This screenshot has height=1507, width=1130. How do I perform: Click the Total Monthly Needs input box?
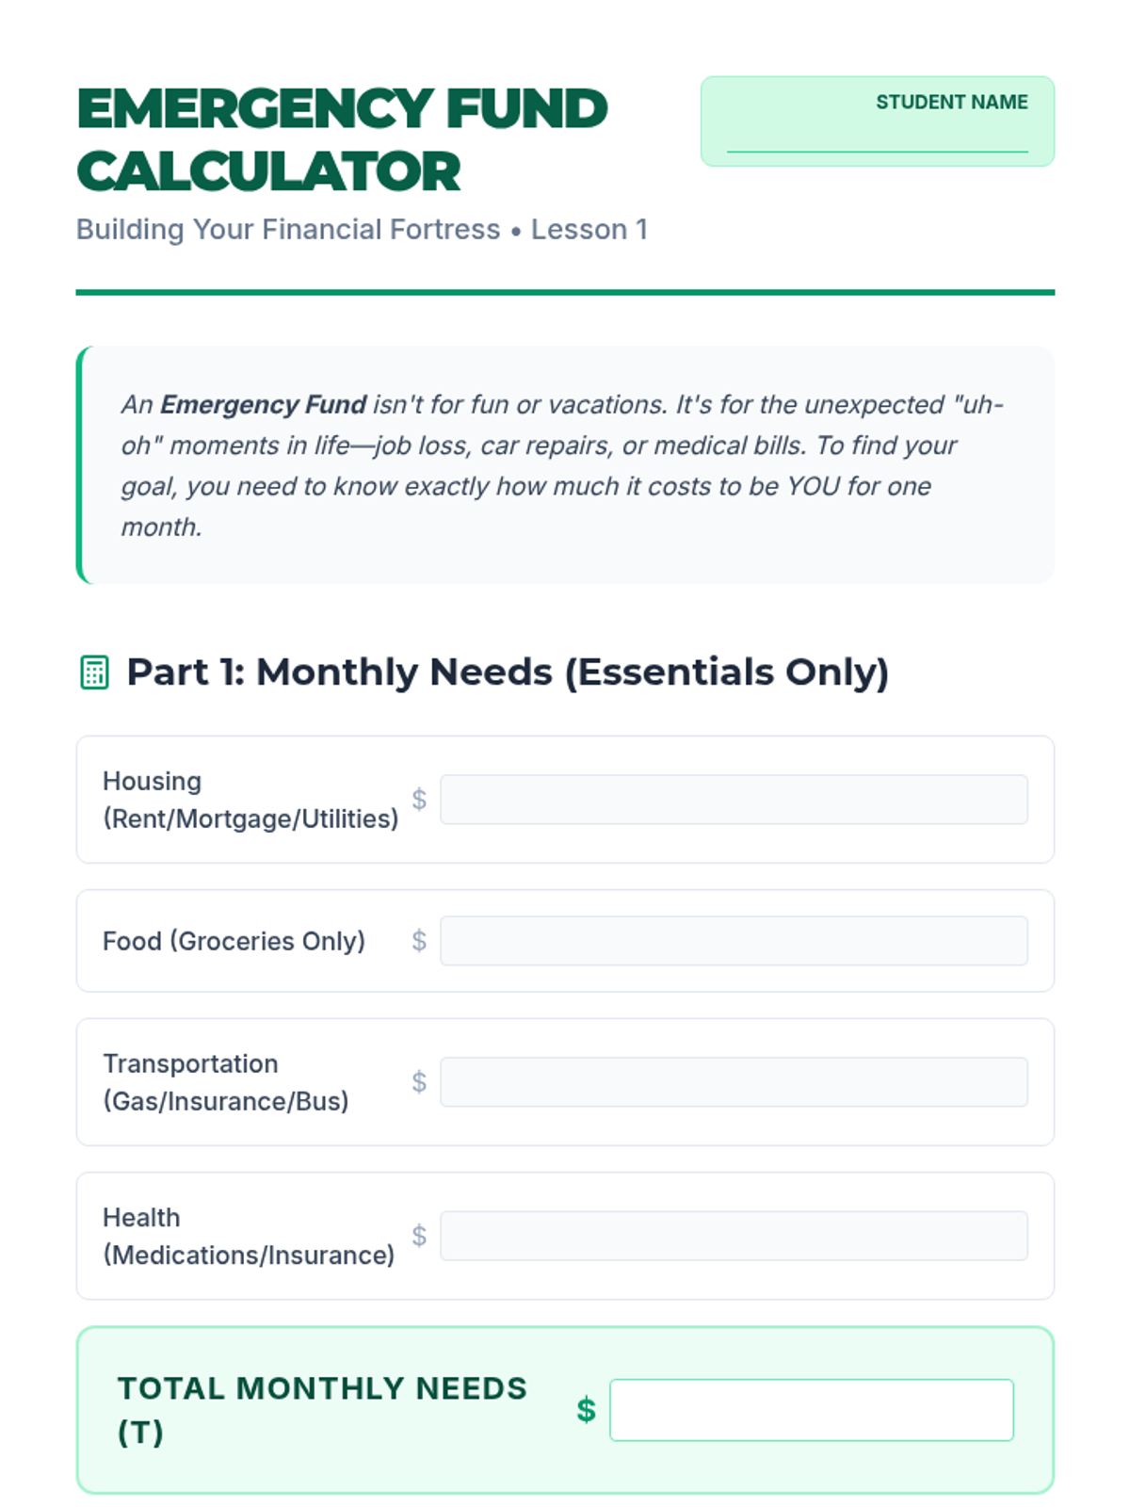(812, 1410)
